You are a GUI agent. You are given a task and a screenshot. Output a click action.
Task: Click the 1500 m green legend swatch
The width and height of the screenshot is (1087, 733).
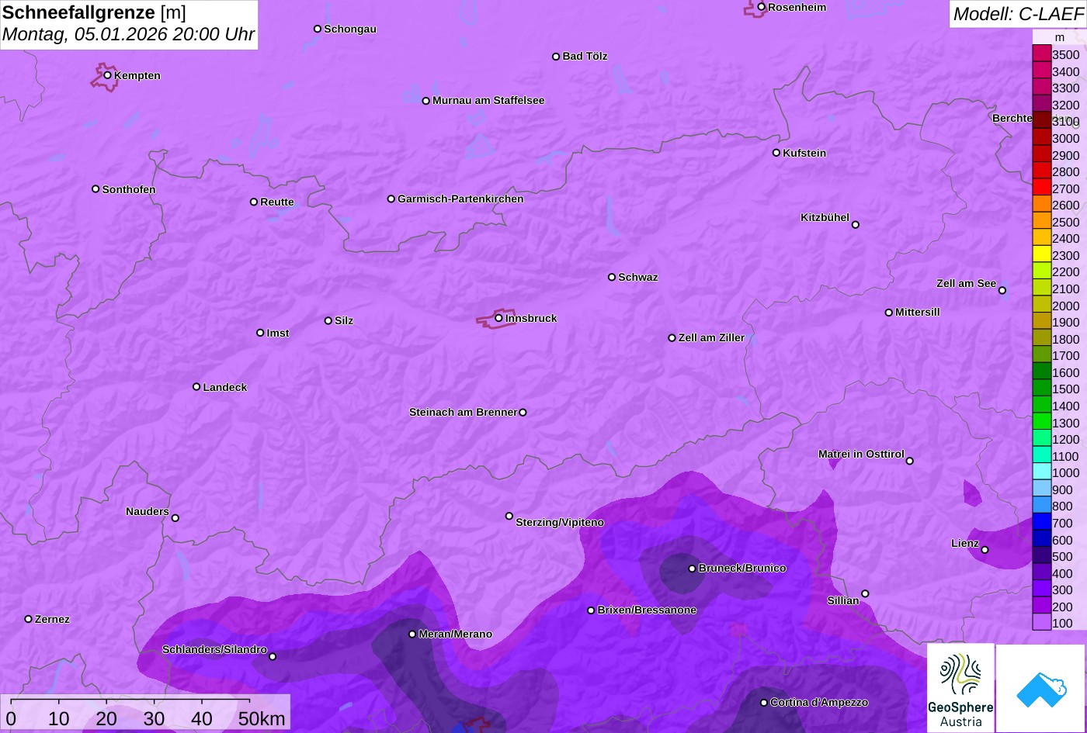coord(1042,389)
